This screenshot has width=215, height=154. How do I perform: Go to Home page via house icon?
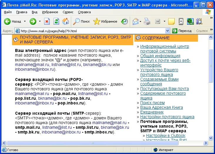66,21
